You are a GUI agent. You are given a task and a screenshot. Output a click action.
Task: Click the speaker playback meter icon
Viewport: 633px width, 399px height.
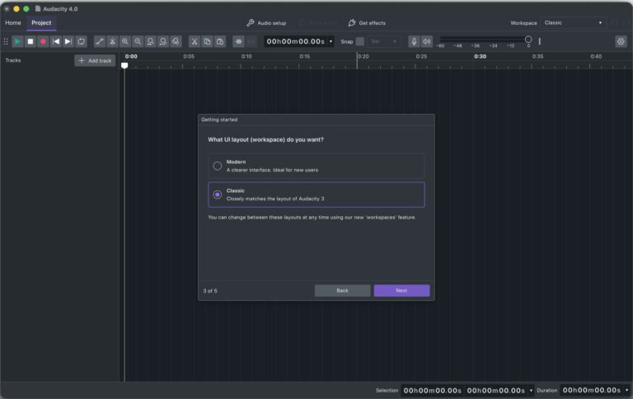click(426, 41)
